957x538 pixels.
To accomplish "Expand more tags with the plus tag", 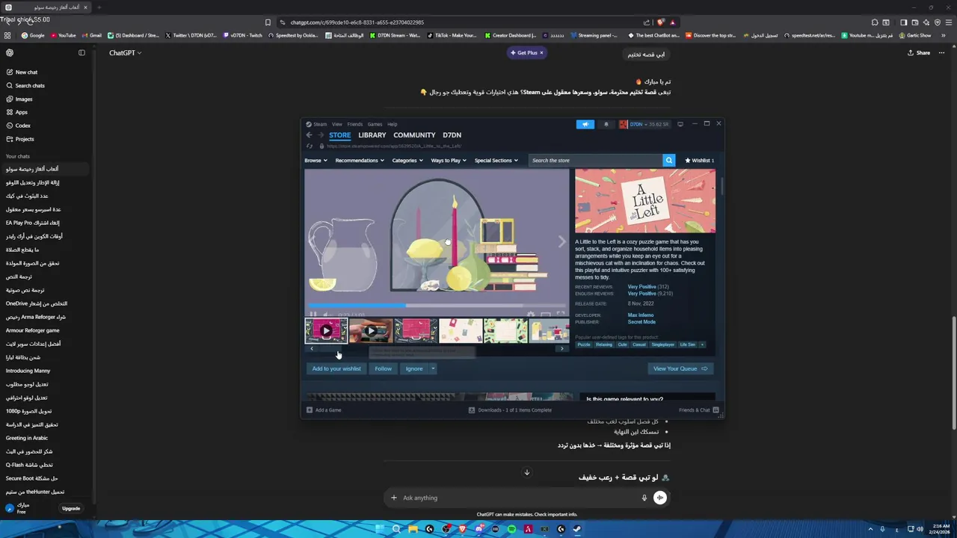I will (x=702, y=344).
